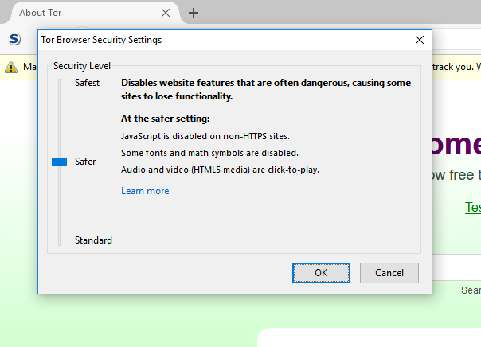Click slider track bottom beside Standard
This screenshot has width=481, height=347.
pyautogui.click(x=59, y=239)
